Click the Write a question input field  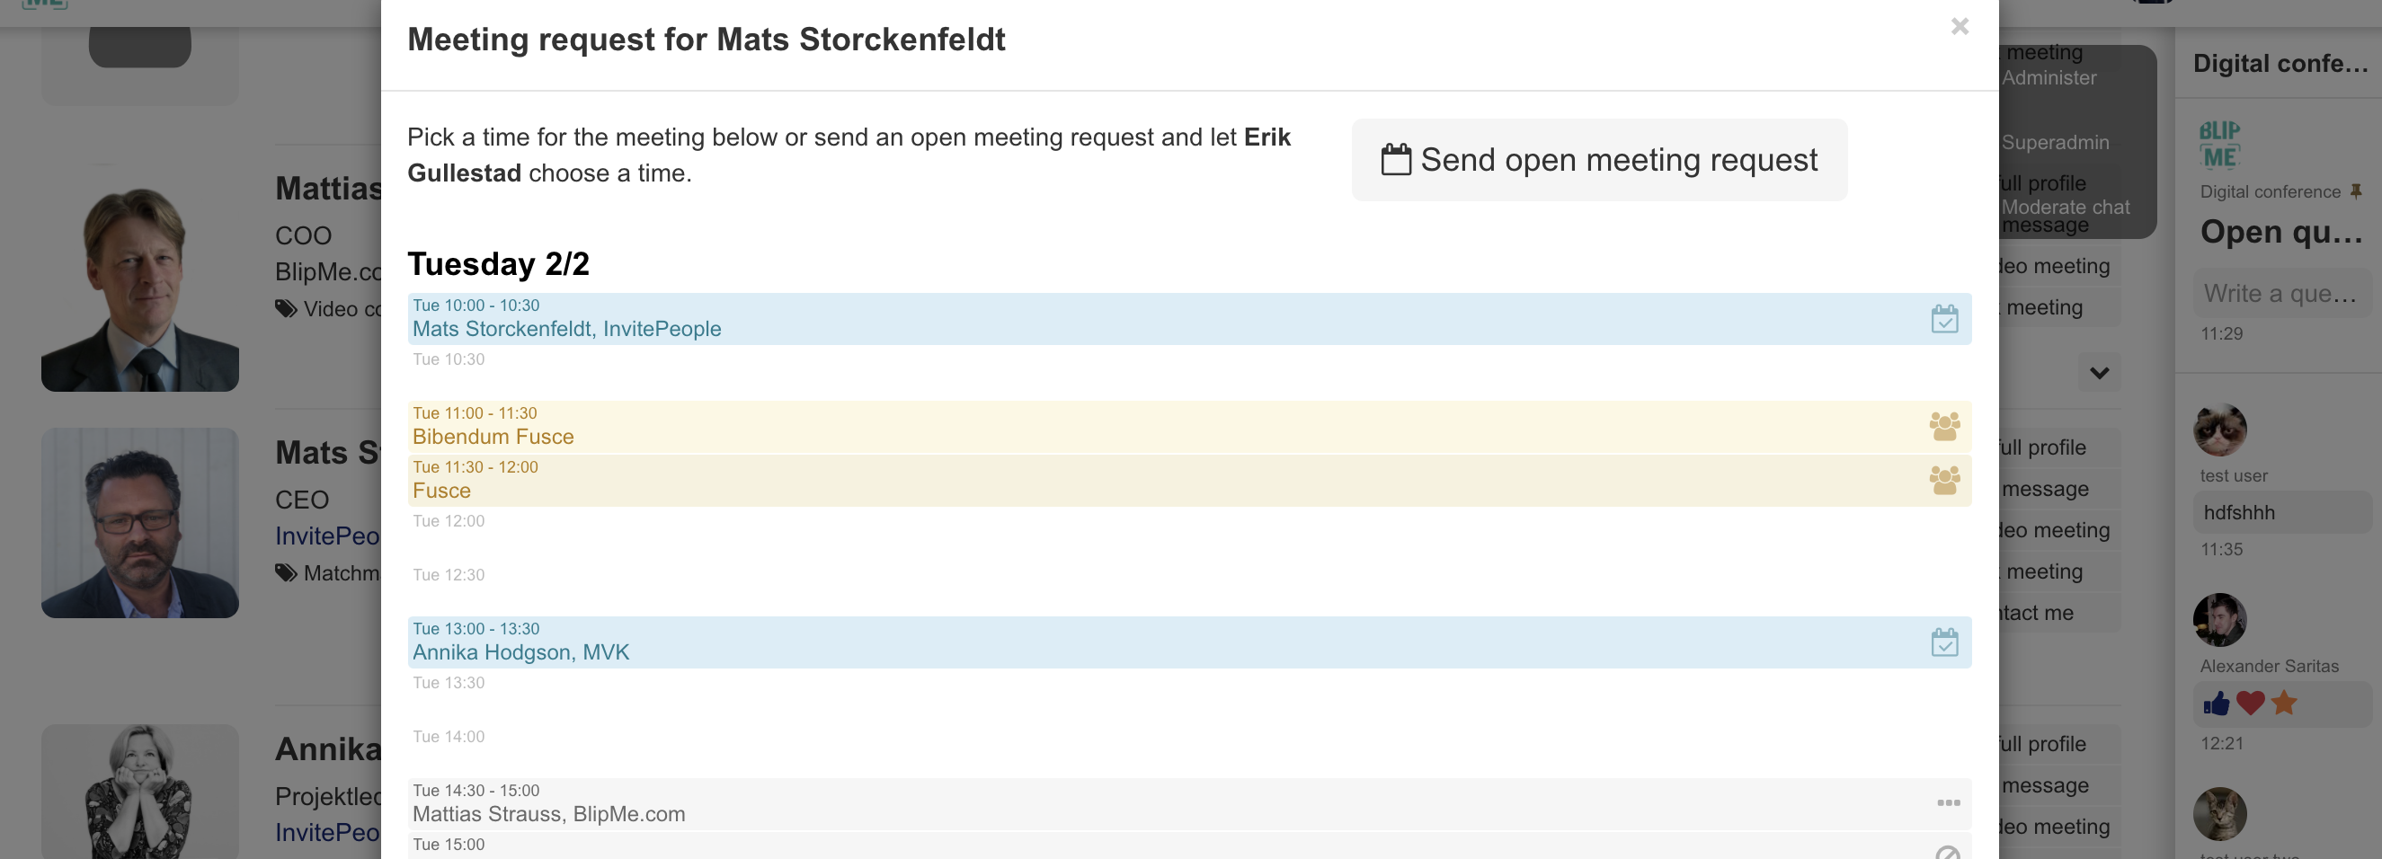[x=2282, y=293]
